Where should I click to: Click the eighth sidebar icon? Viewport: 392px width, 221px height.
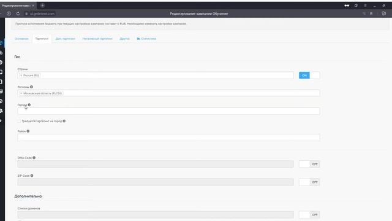[x=1, y=110]
